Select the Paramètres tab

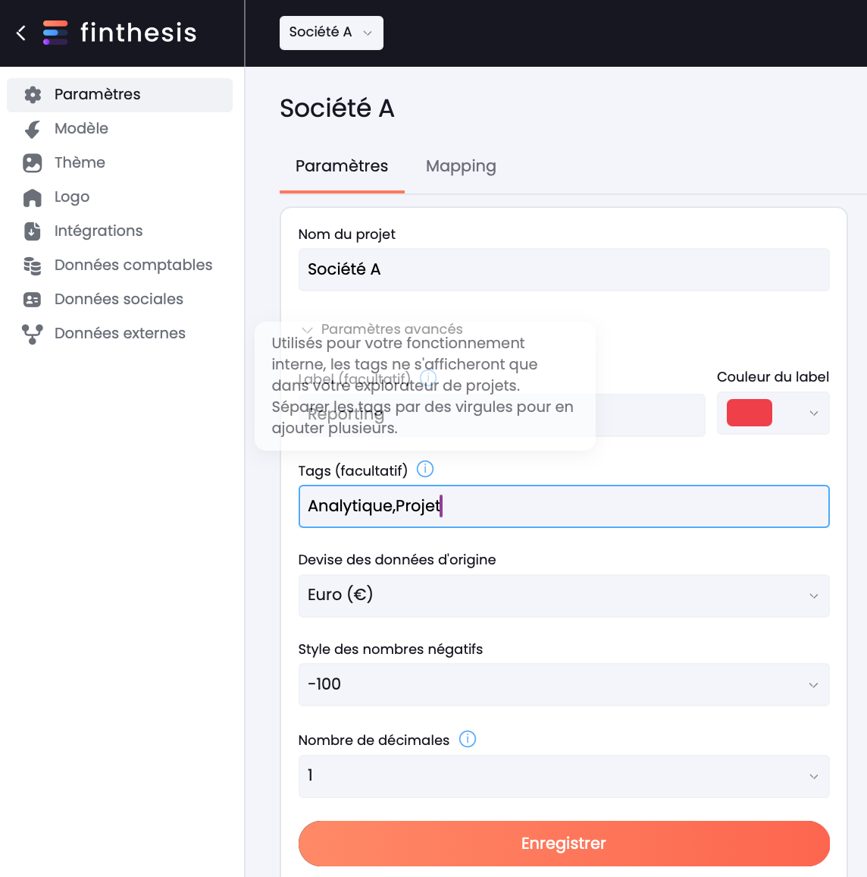pos(342,166)
